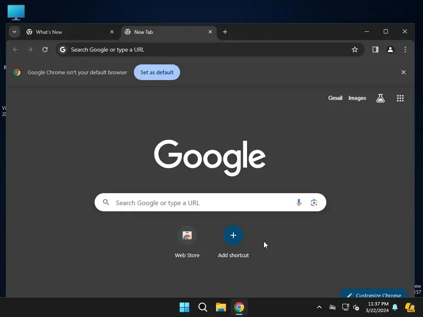Dismiss the default browser infobar
Screen dimensions: 423x317
(403, 72)
